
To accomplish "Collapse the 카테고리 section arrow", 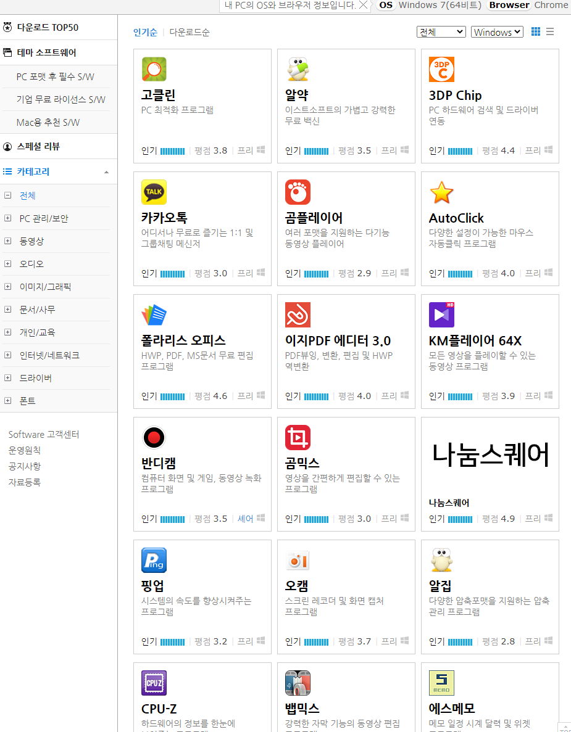I will (107, 172).
